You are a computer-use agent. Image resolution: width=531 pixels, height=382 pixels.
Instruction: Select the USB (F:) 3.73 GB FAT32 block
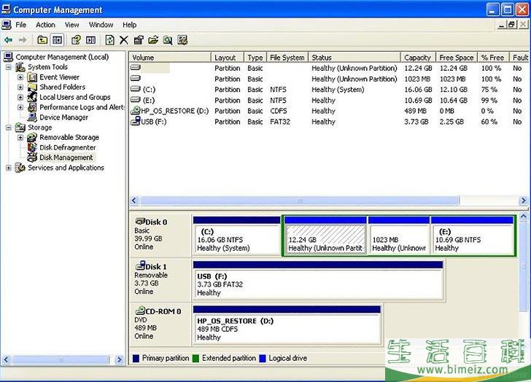[318, 280]
